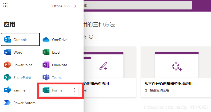Viewport: 211px width, 112px height.
Task: Open the SharePoint app icon
Action: tap(7, 78)
